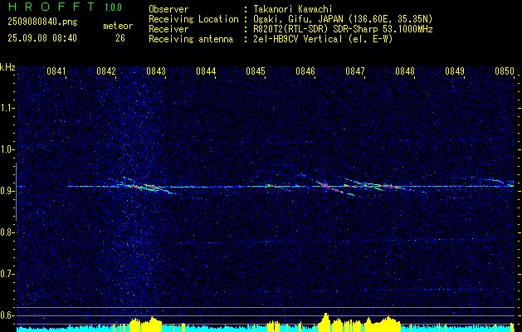Image resolution: width=522 pixels, height=332 pixels.
Task: Click the 0.9 kHz axis label
Action: (x=7, y=191)
